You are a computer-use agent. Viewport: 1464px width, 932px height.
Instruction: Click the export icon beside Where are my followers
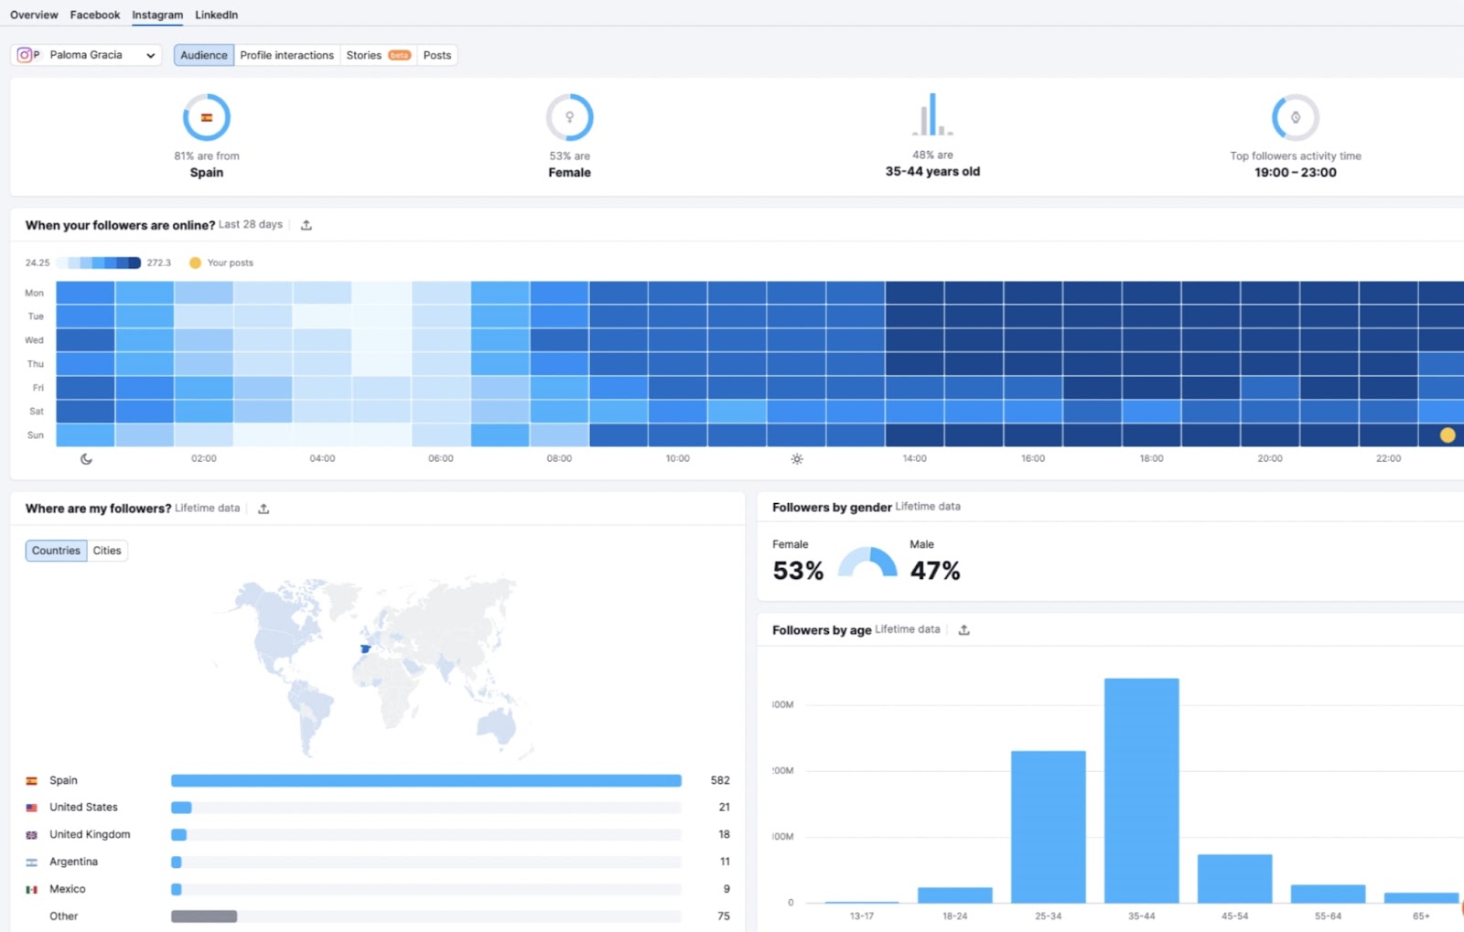coord(264,508)
